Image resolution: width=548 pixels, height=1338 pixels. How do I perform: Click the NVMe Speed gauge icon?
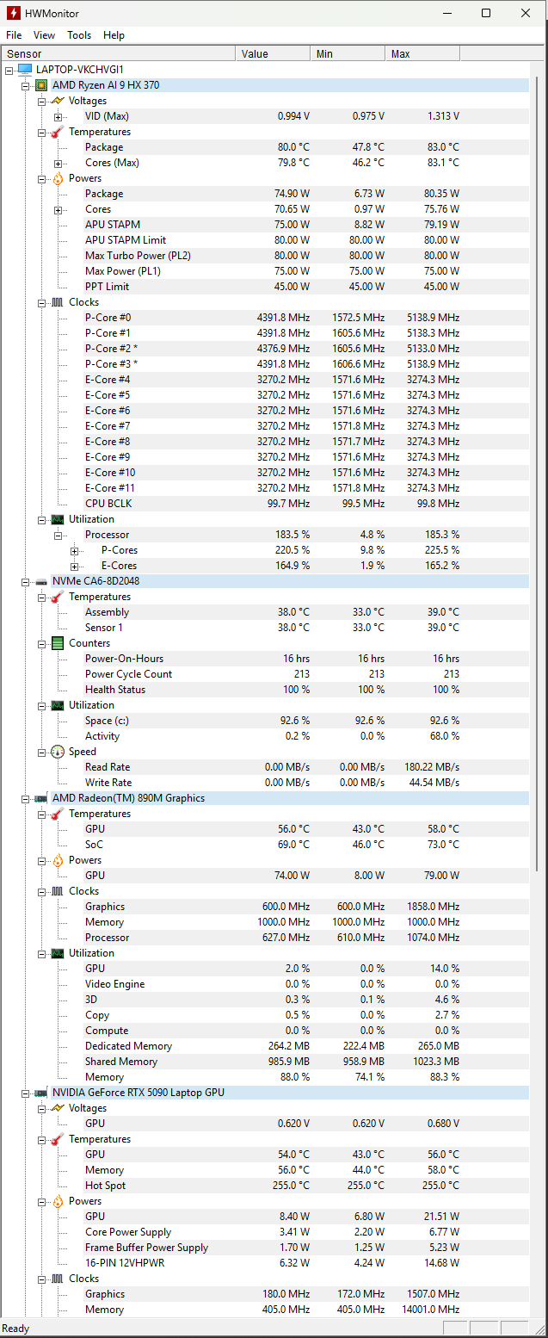tap(58, 752)
